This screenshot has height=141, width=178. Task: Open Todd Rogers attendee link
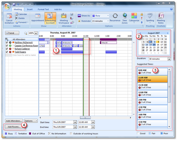pyautogui.click(x=20, y=52)
